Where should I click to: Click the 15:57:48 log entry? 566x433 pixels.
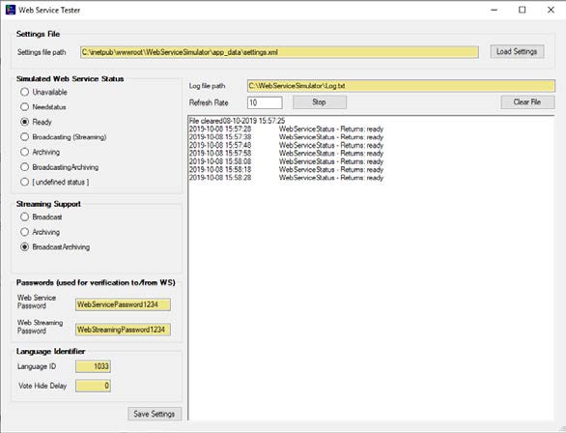coord(286,145)
